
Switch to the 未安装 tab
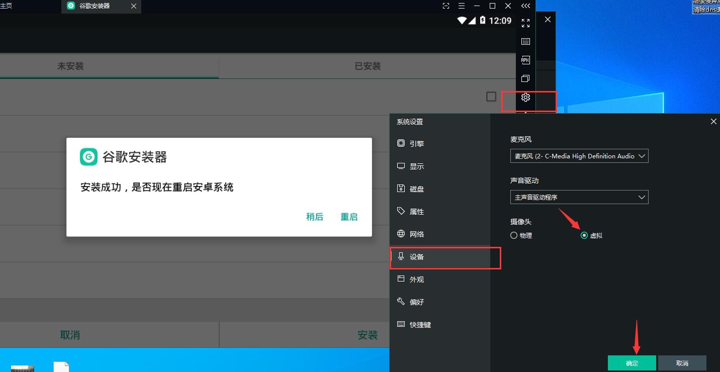70,66
